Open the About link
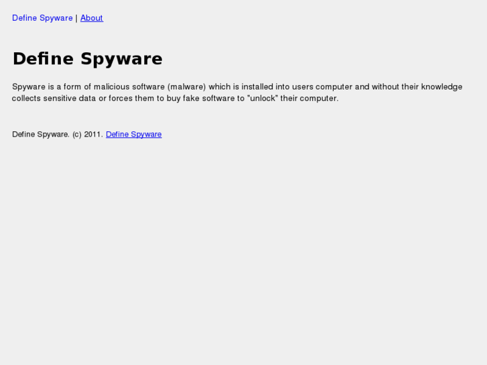Screen dimensions: 487x365 click(92, 18)
